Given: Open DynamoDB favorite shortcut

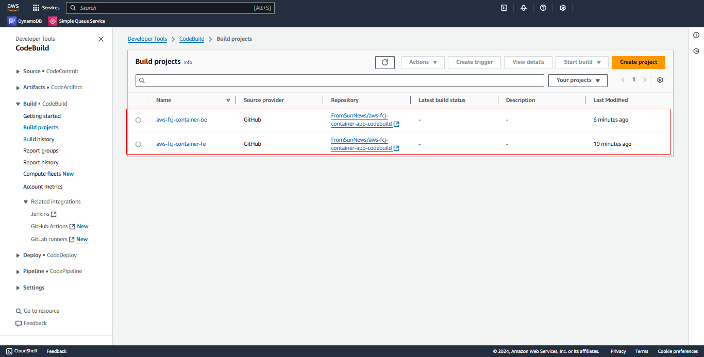Looking at the screenshot, I should (x=25, y=21).
